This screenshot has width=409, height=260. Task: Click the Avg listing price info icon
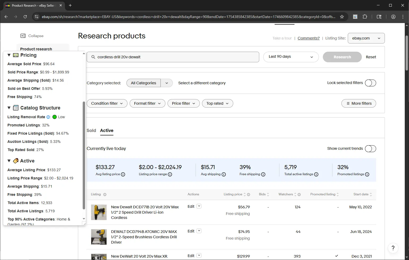coord(123,174)
